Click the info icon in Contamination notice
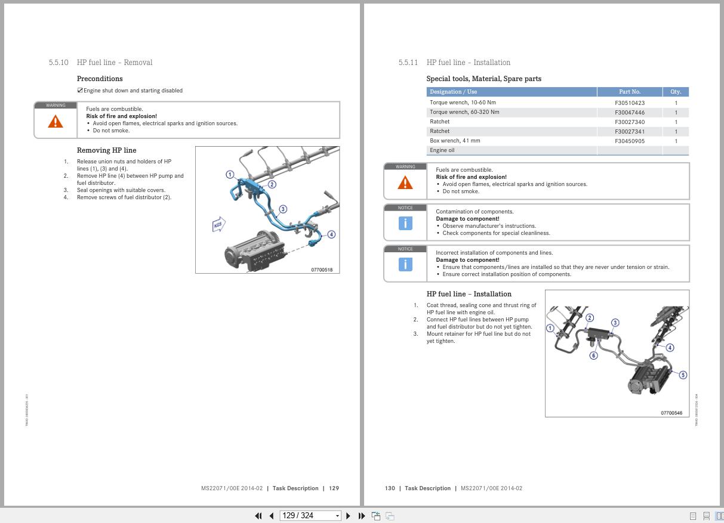Viewport: 724px width, 523px height. (x=405, y=224)
